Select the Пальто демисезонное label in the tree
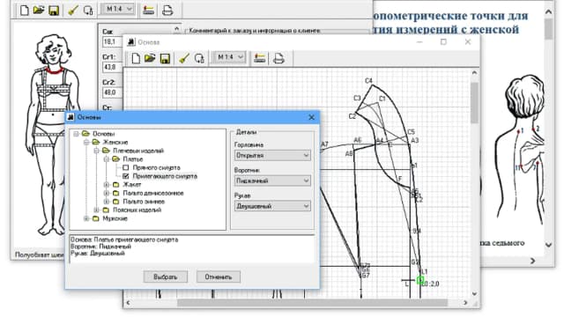Image resolution: width=564 pixels, height=317 pixels. (x=153, y=193)
